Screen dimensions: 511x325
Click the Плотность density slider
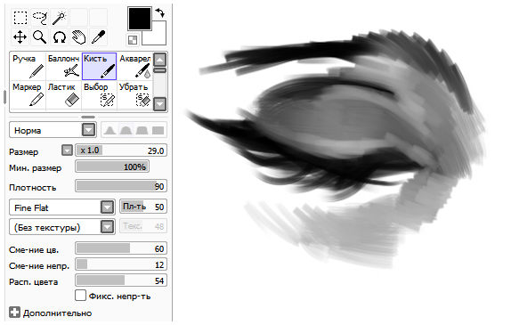pos(121,186)
